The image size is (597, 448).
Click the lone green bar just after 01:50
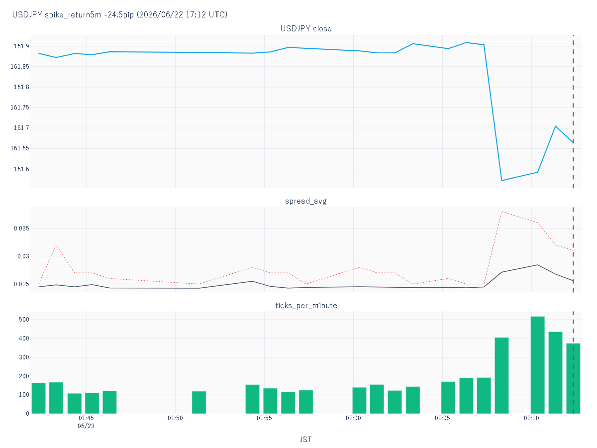pos(199,402)
